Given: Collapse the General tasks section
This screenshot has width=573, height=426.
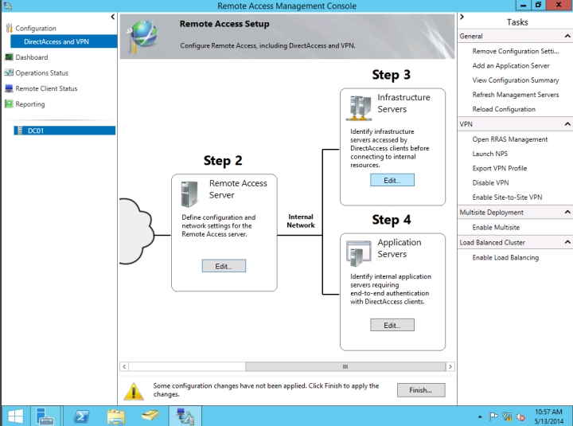Looking at the screenshot, I should [x=567, y=37].
